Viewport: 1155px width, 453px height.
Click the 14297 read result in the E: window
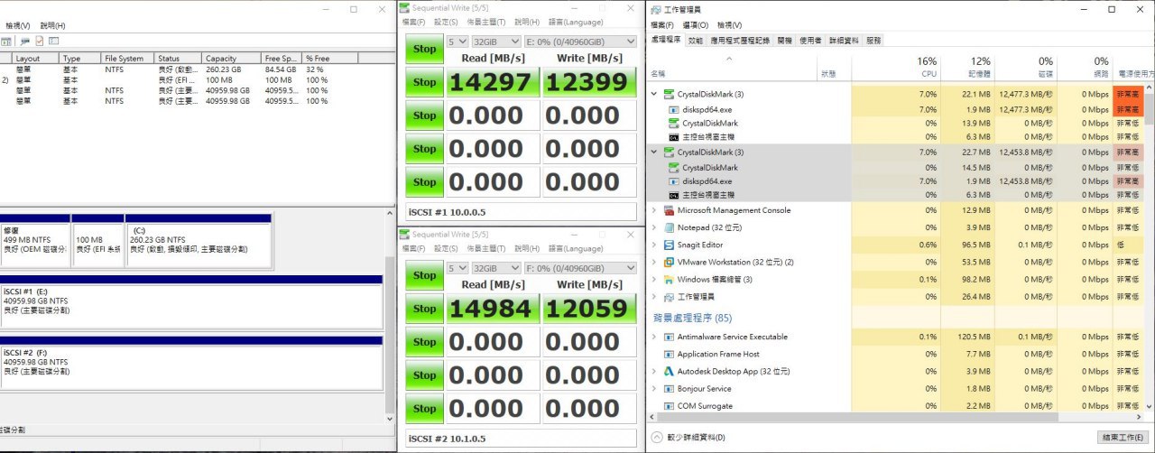[x=493, y=82]
